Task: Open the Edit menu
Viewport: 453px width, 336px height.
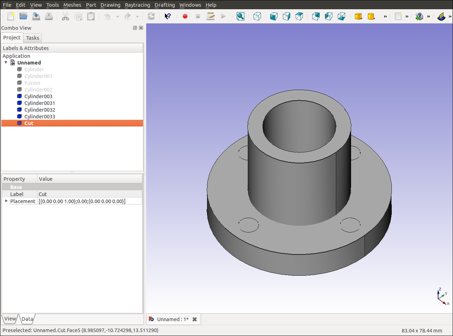Action: 21,5
